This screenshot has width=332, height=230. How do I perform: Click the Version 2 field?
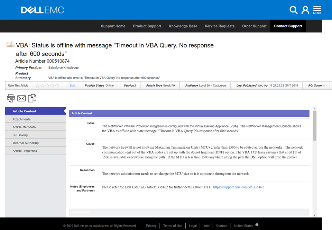(130, 86)
